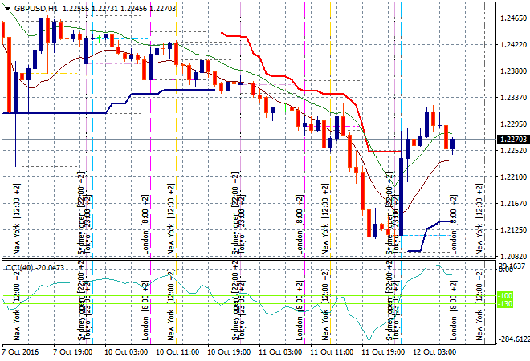Click the green -100 level tag

click(x=506, y=304)
